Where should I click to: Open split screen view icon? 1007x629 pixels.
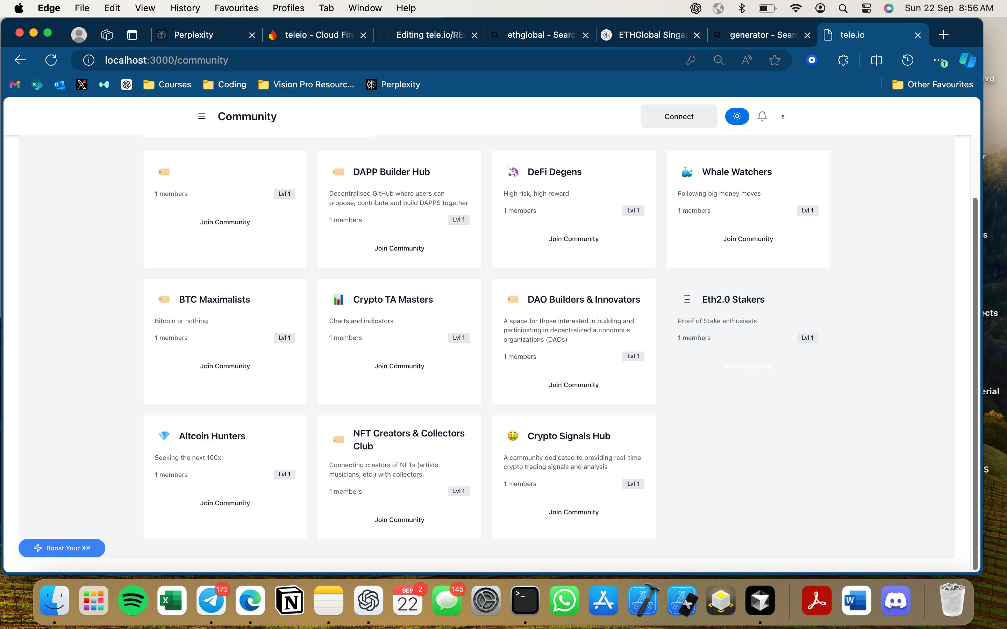[x=876, y=60]
